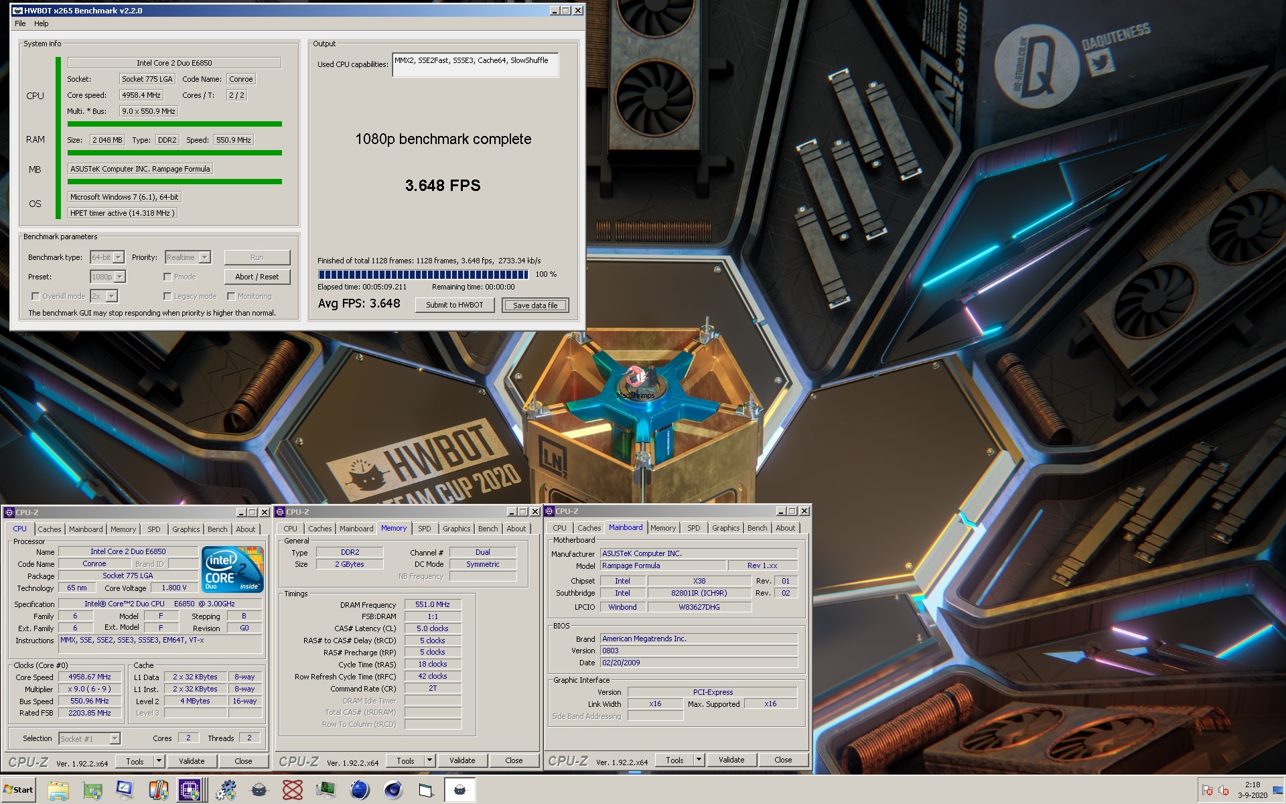Click Submit to HWBOT
This screenshot has width=1286, height=804.
click(x=455, y=305)
